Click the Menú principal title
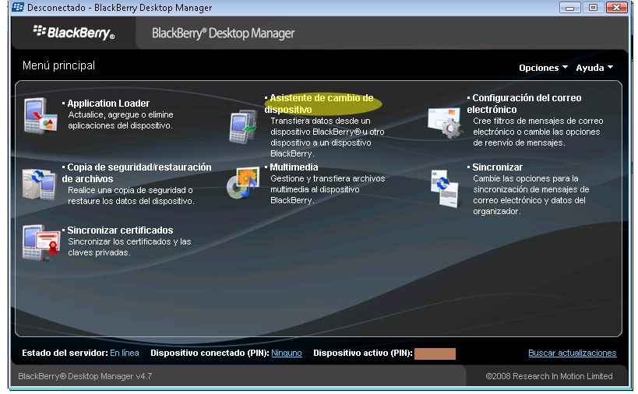The image size is (638, 394). click(x=58, y=65)
